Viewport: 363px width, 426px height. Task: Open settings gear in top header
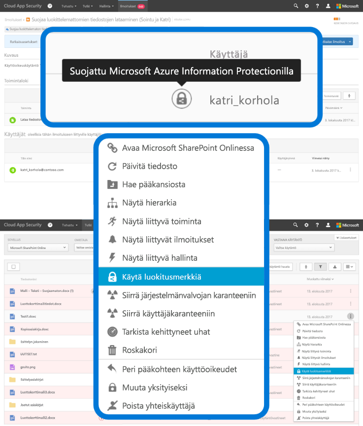(x=306, y=6)
